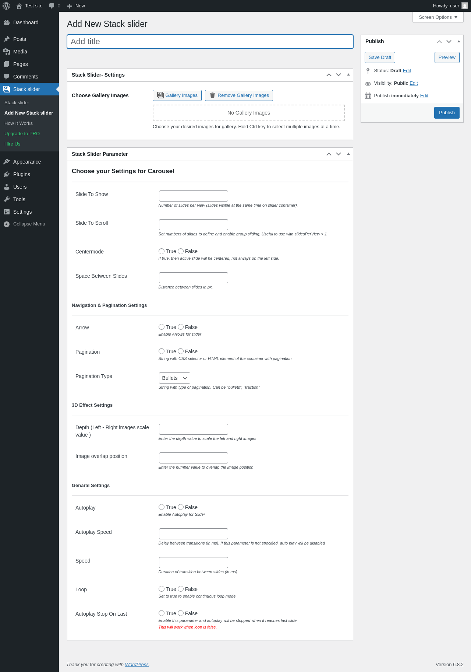Click the Tools wrench icon
The height and width of the screenshot is (672, 471).
7,199
